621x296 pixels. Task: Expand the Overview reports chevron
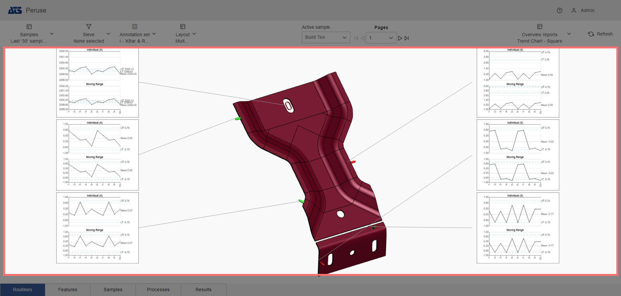(569, 34)
